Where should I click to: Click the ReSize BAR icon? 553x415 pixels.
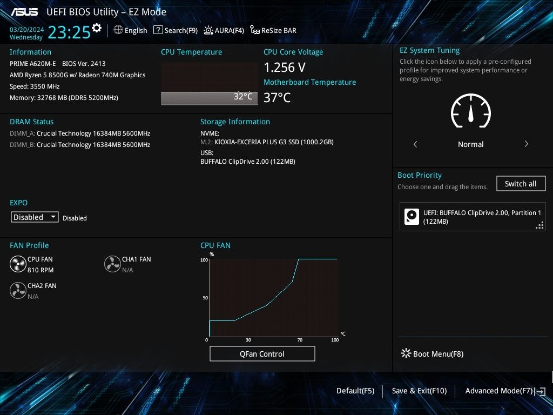[255, 30]
